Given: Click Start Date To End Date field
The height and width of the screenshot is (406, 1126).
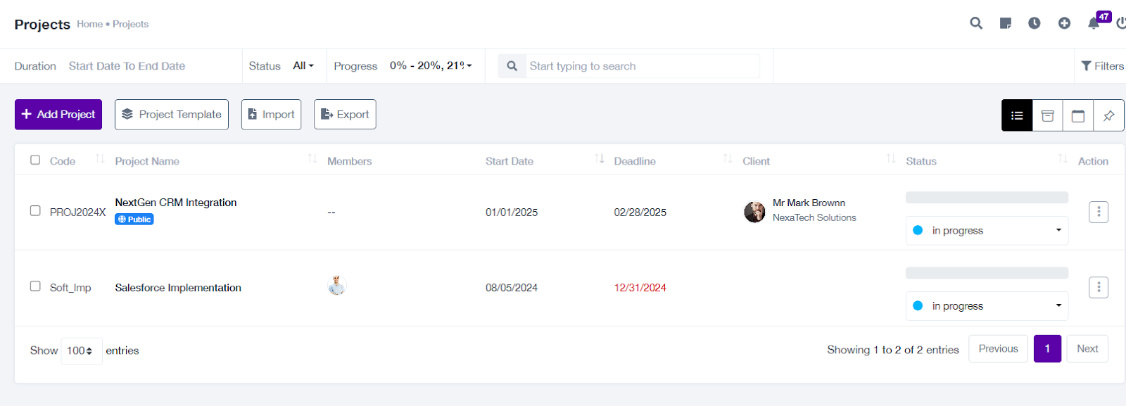Looking at the screenshot, I should pos(127,66).
